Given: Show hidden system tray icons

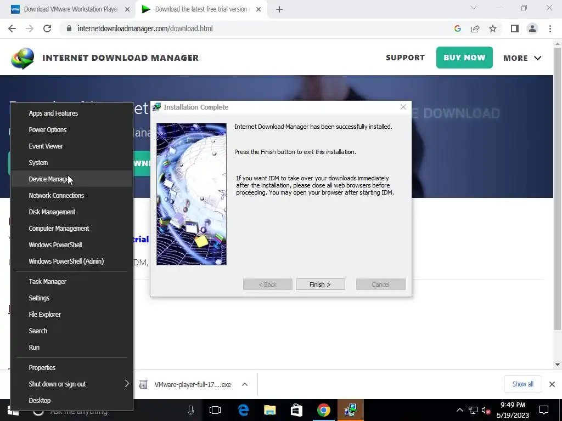Looking at the screenshot, I should coord(459,410).
